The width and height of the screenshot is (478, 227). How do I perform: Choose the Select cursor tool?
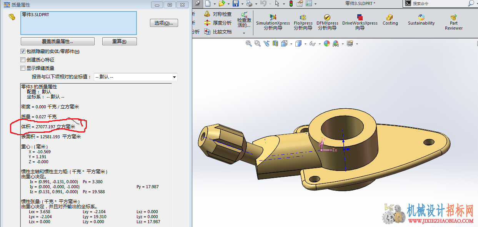pos(277,3)
